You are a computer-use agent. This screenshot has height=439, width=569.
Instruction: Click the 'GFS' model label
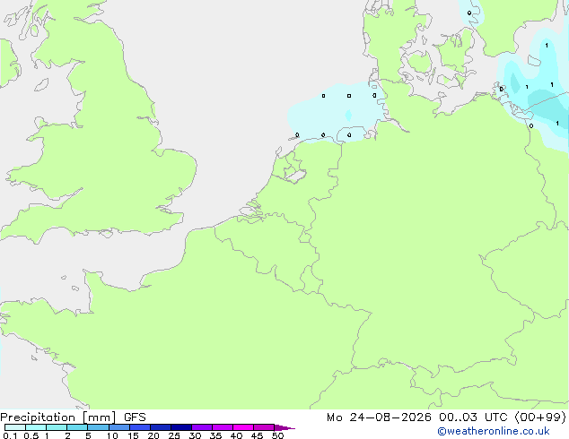coord(135,417)
